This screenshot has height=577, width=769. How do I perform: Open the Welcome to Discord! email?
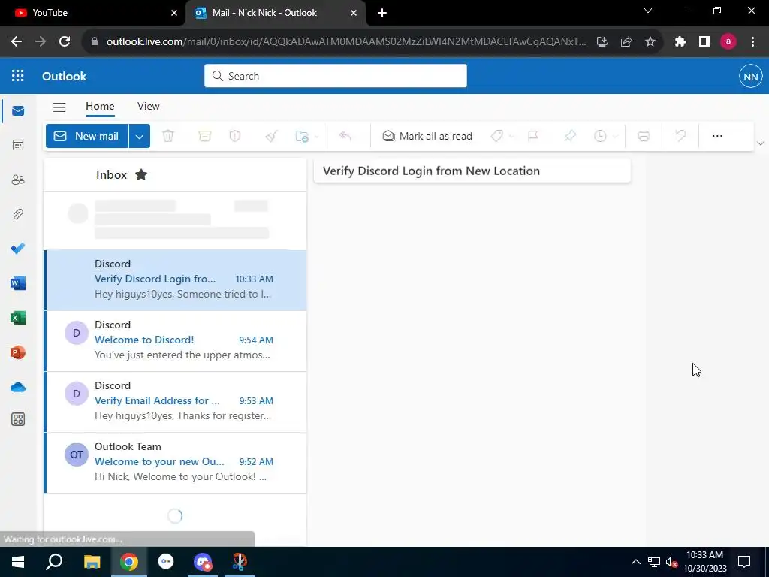(x=175, y=340)
